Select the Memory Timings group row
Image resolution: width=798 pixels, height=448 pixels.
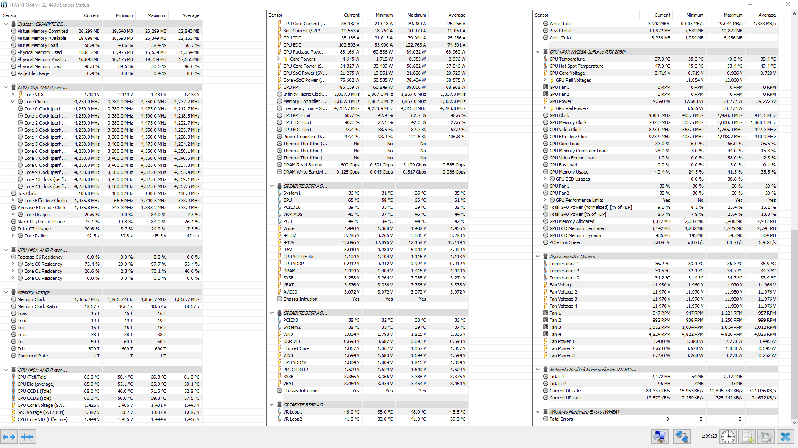(34, 292)
